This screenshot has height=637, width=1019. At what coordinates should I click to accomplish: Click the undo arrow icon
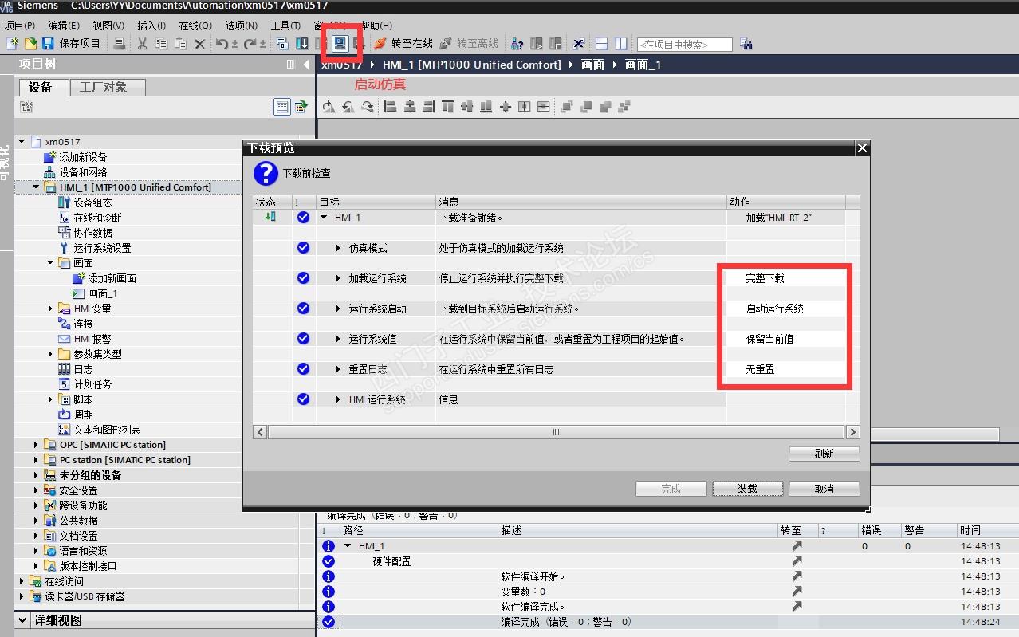coord(222,44)
